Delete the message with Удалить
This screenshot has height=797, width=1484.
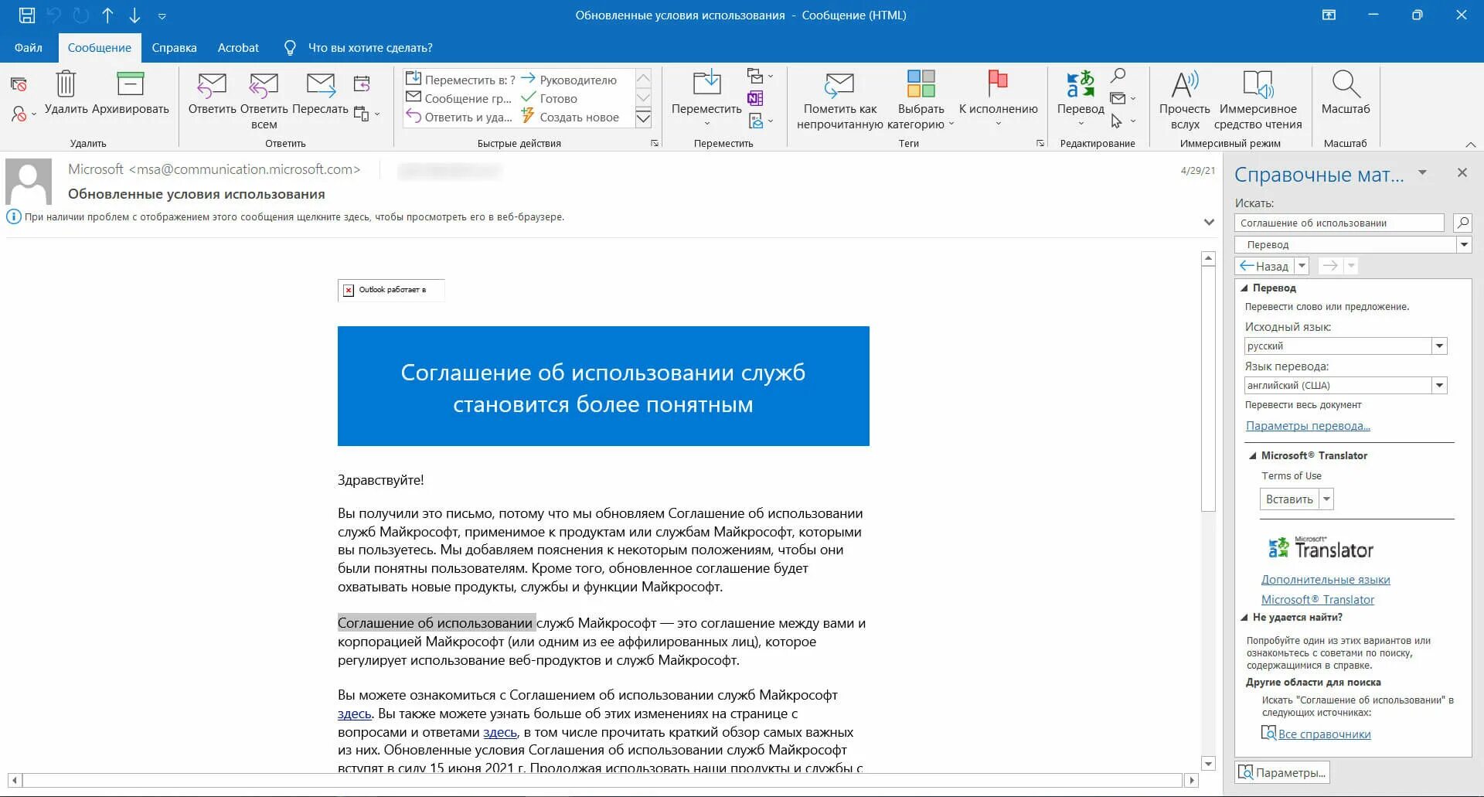pyautogui.click(x=66, y=94)
